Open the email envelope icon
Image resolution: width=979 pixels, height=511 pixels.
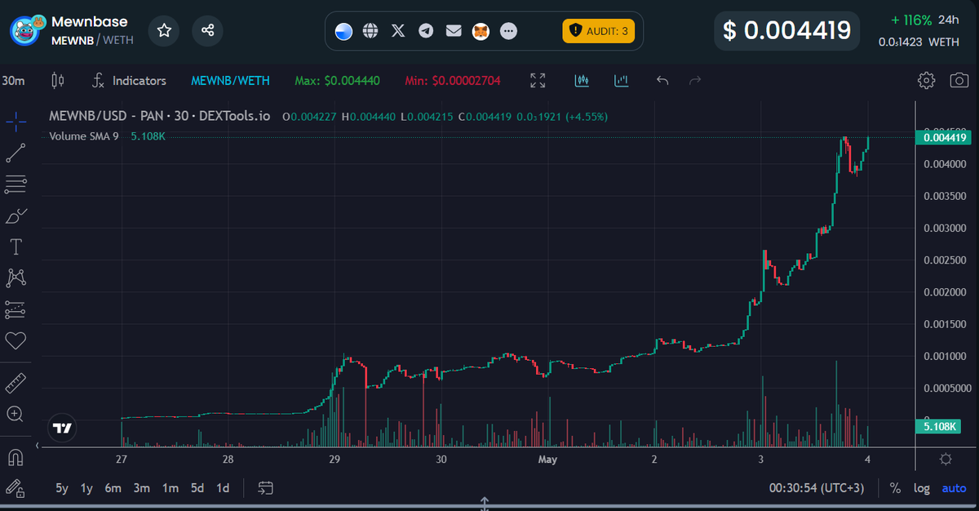click(454, 31)
